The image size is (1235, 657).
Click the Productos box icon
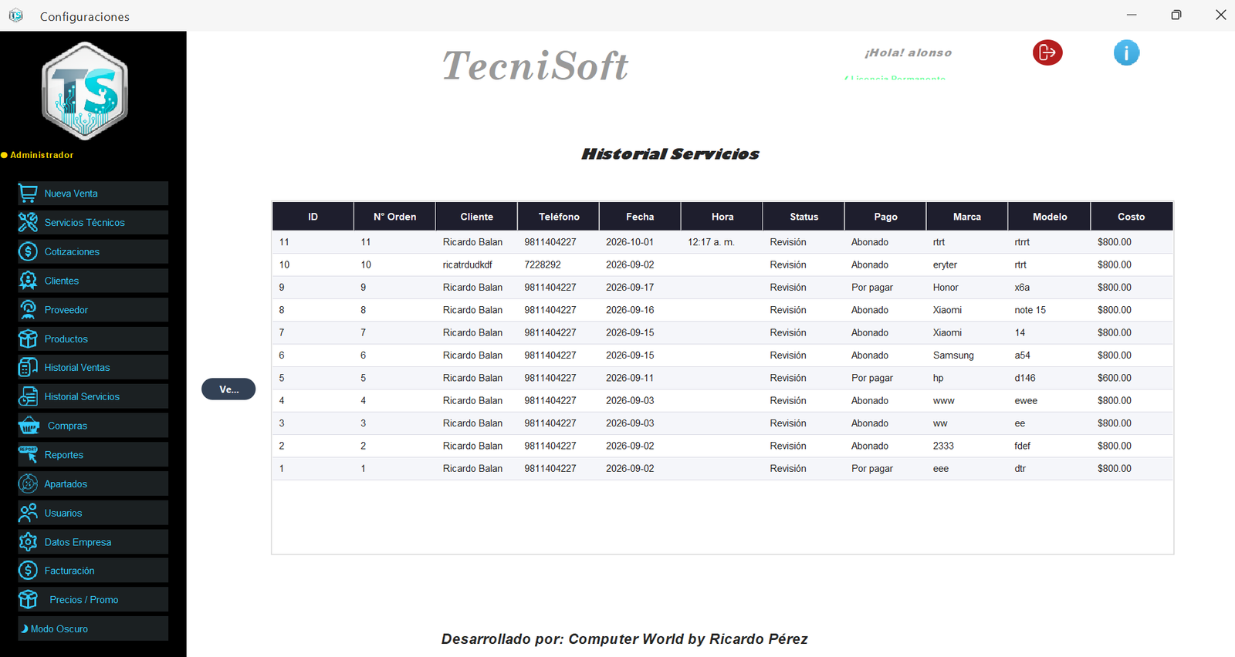click(28, 339)
